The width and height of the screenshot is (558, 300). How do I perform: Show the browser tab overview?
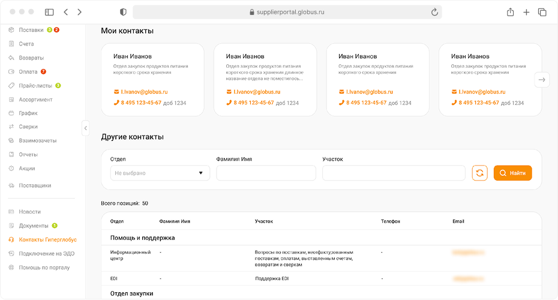pos(542,12)
